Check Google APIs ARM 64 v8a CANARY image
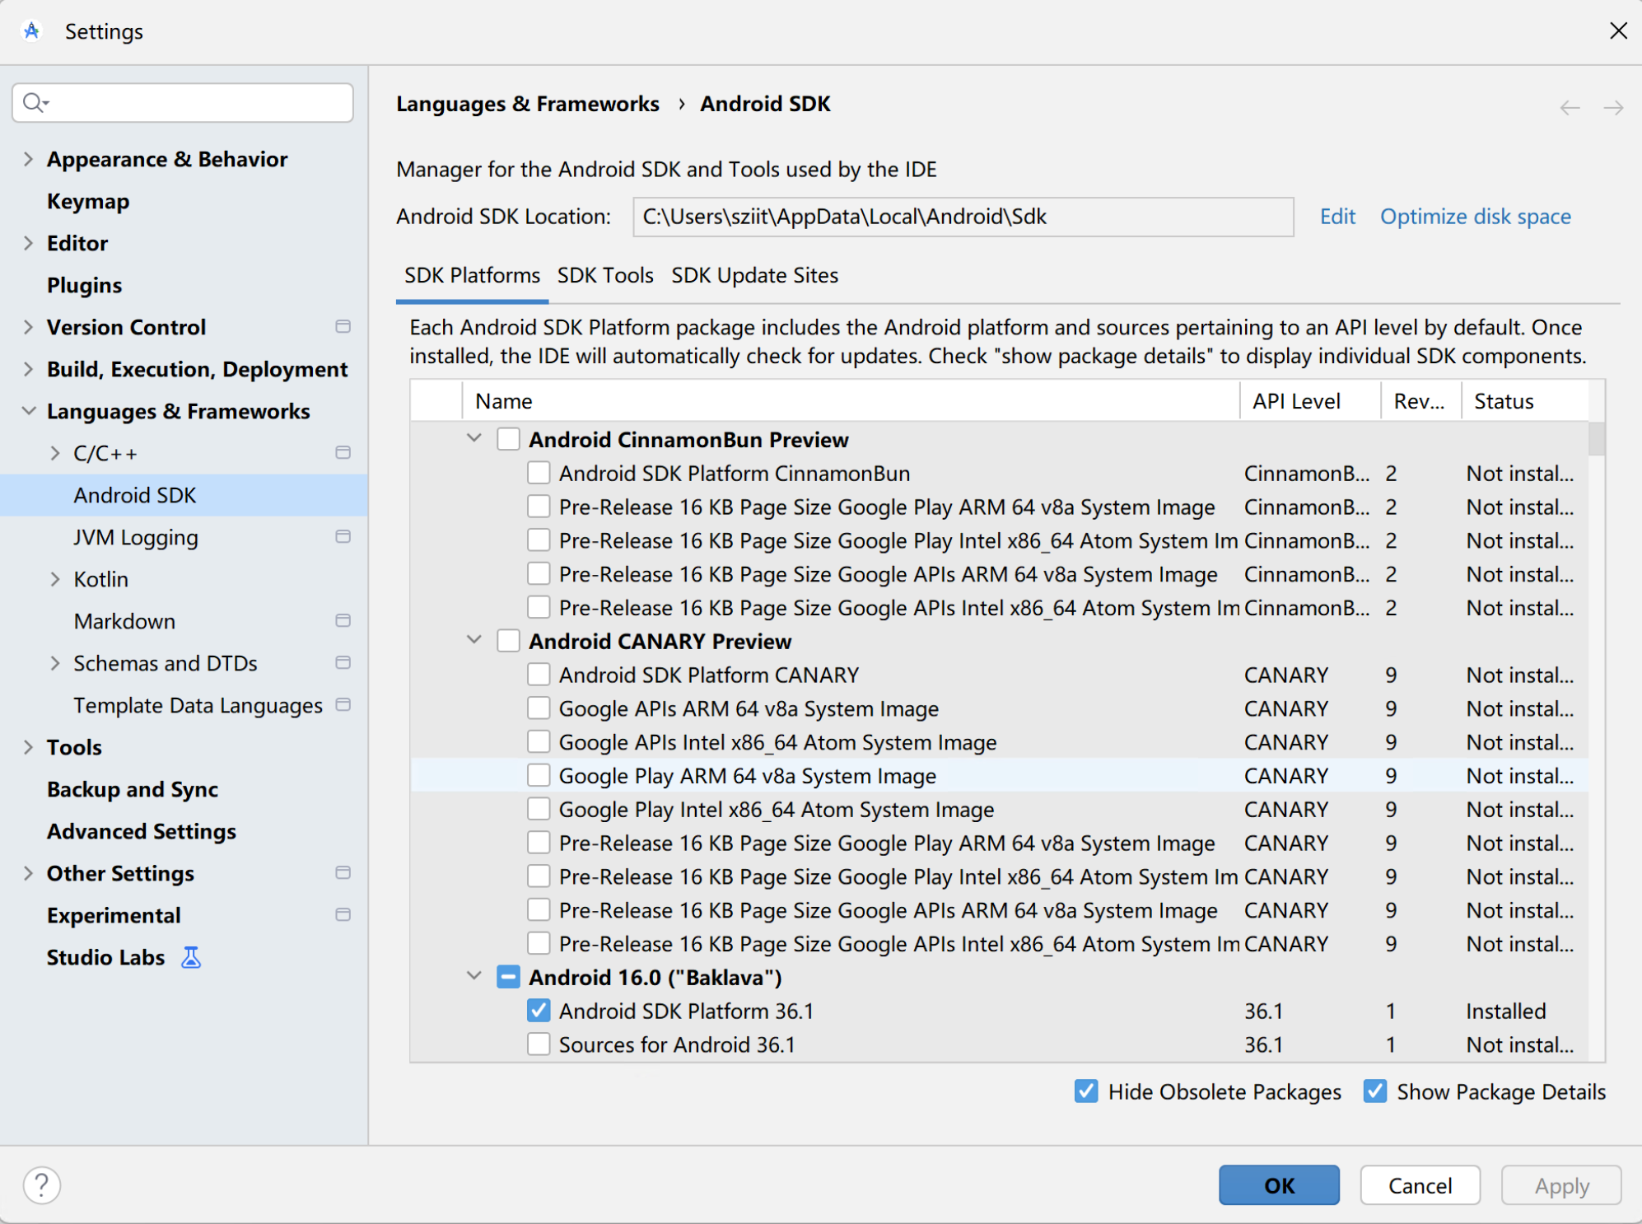 click(x=539, y=709)
